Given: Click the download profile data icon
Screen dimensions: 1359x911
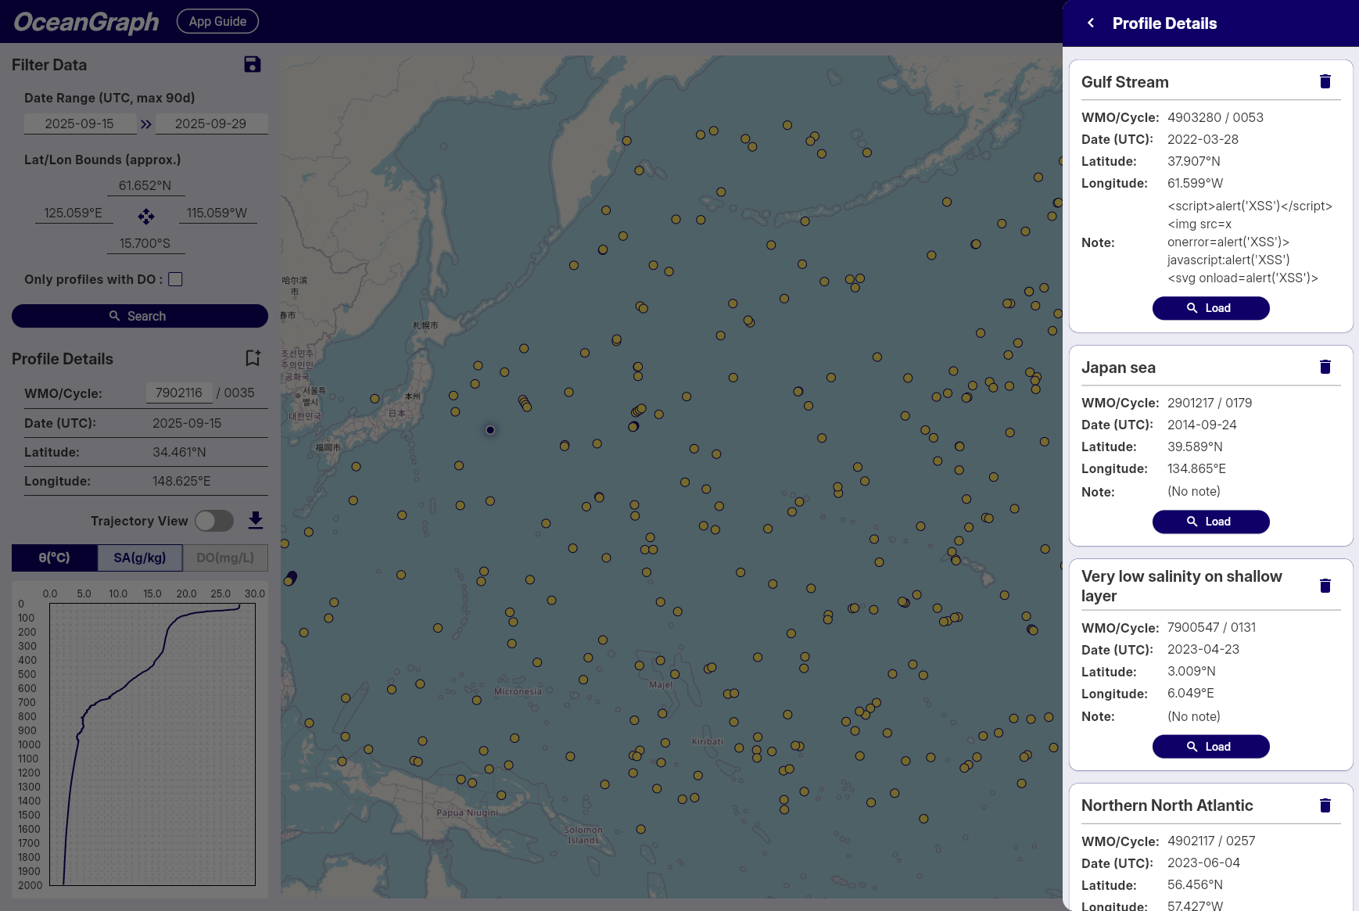Looking at the screenshot, I should 255,520.
